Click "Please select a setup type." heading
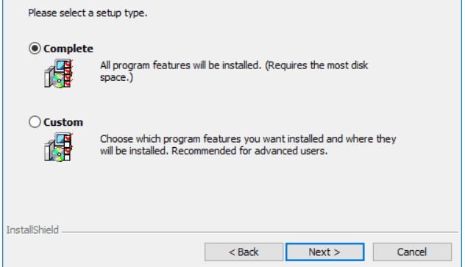The height and width of the screenshot is (267, 465). click(88, 13)
